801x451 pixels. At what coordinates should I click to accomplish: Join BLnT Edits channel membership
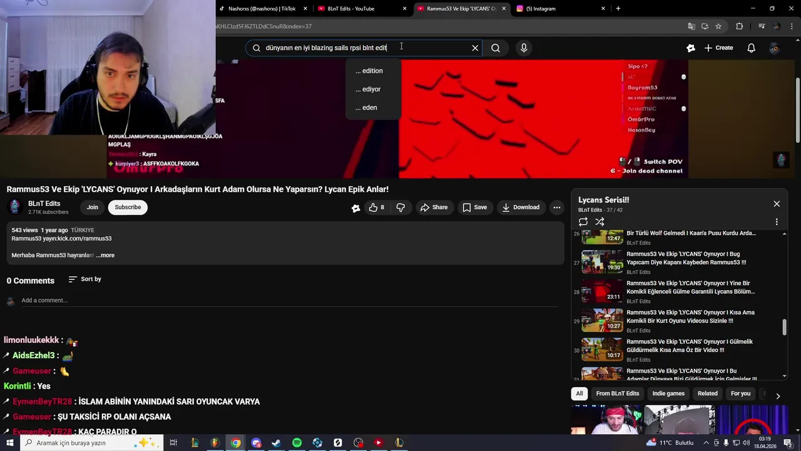point(93,207)
